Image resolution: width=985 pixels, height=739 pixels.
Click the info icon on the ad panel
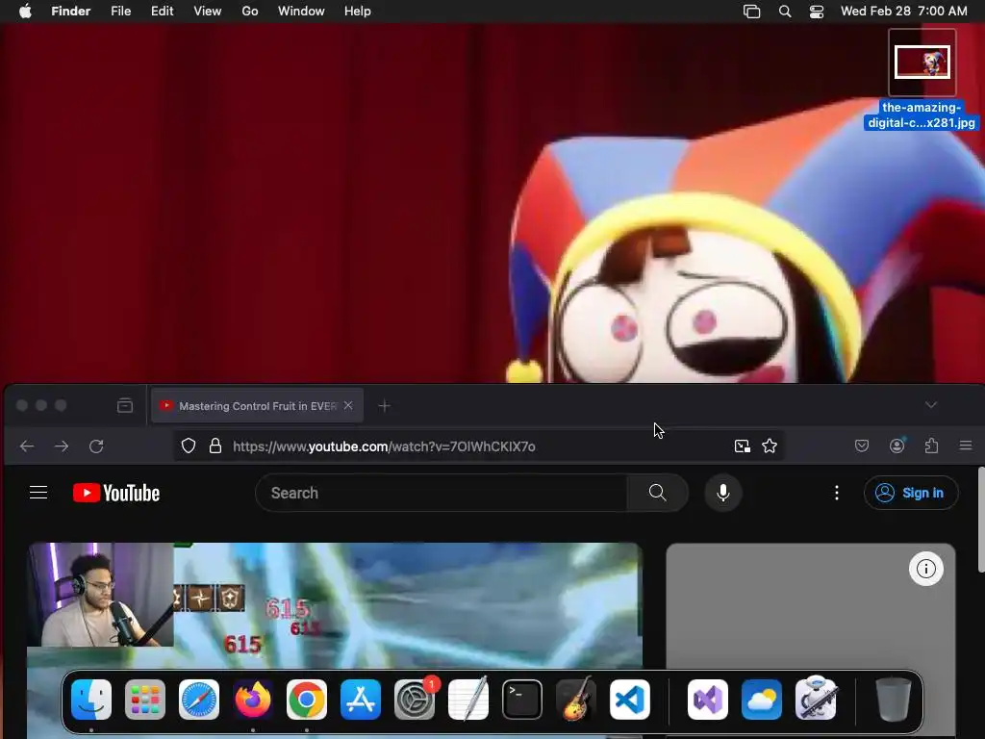coord(926,569)
